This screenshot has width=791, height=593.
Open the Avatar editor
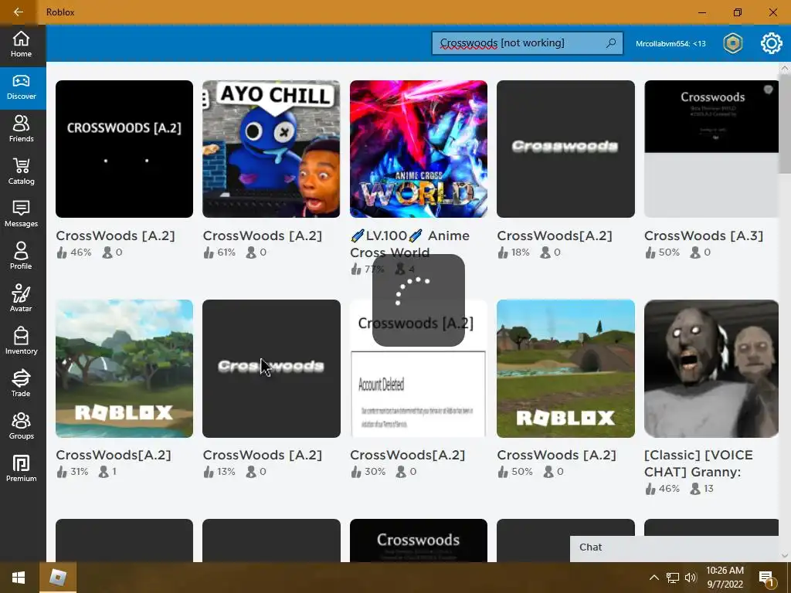(21, 299)
